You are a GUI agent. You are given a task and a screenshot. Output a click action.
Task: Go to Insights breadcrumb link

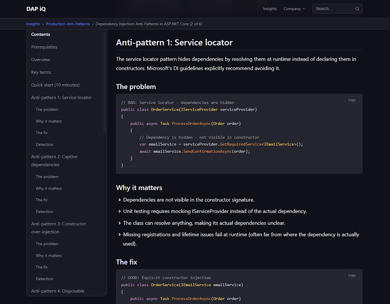[33, 24]
